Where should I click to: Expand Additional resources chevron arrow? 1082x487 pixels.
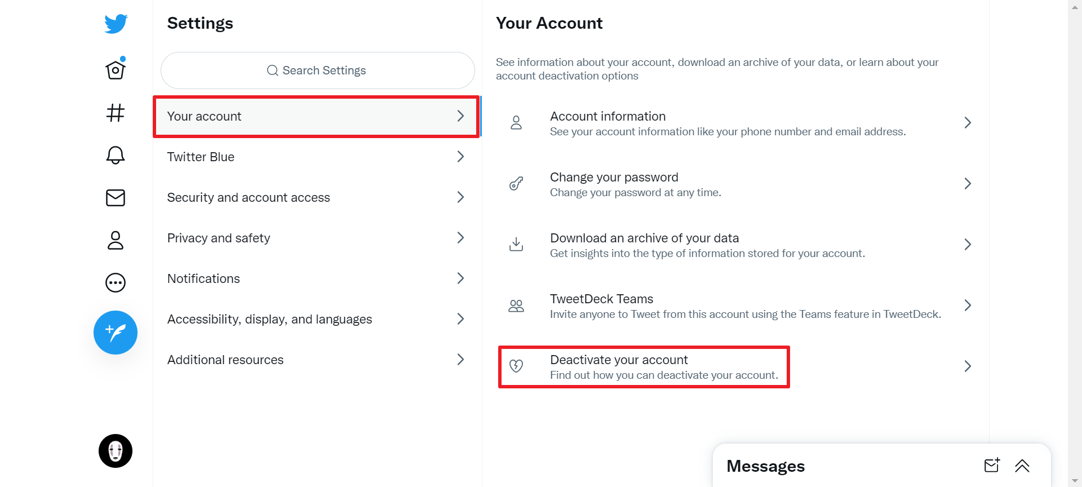coord(460,360)
